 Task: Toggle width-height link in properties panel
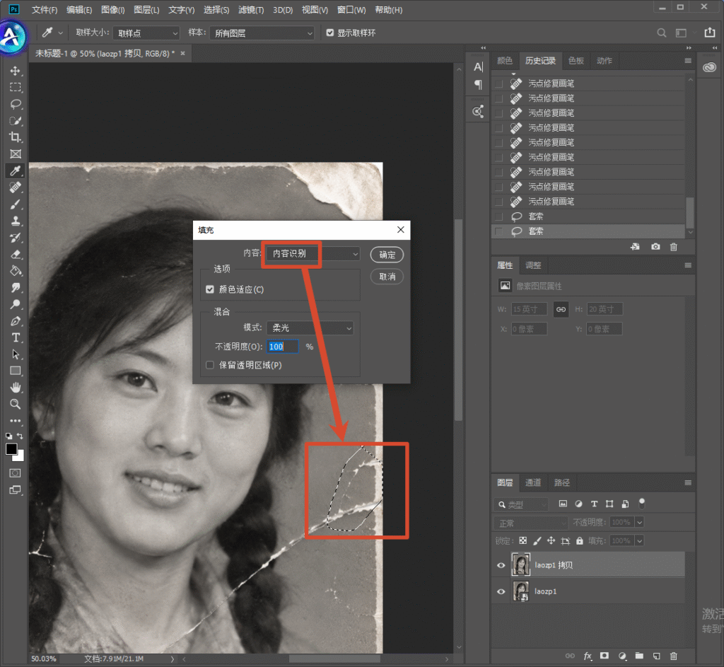561,309
